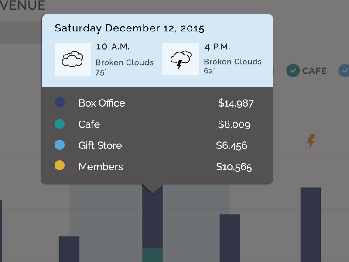The image size is (349, 262).
Task: Uncheck the CAFE legend checkbox
Action: (293, 70)
